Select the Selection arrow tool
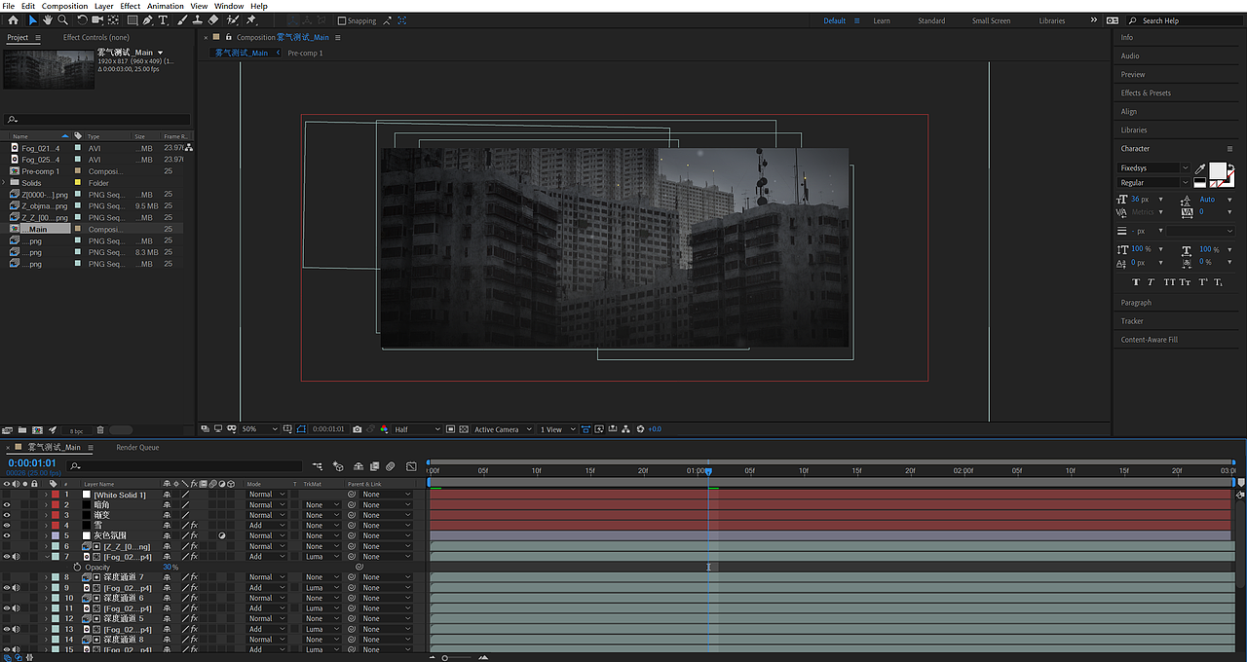The height and width of the screenshot is (662, 1247). click(x=32, y=19)
